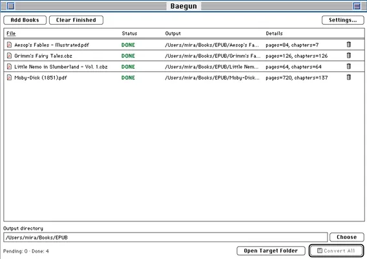This screenshot has height=259, width=367.
Task: Clear finished conversions from the list
Action: 76,20
